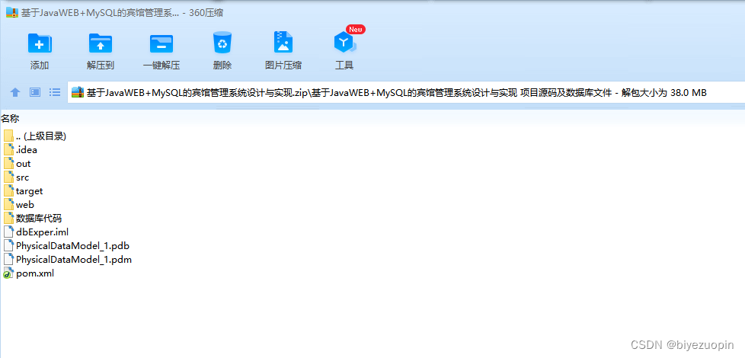Select the out folder icon
Screen dimensions: 745x358
coord(8,163)
